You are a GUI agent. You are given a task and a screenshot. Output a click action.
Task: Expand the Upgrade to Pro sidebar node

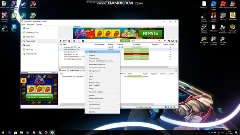coord(22,33)
